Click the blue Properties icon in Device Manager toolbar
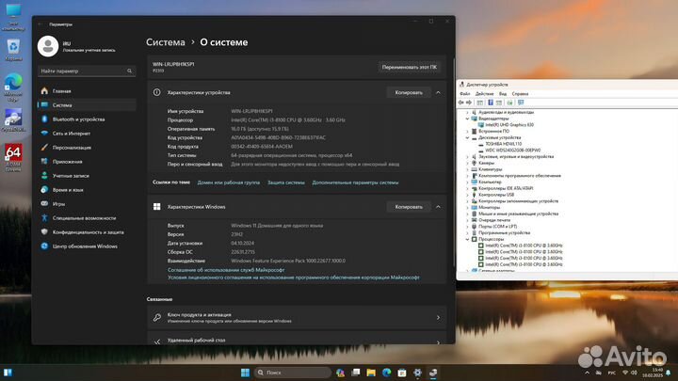Image resolution: width=678 pixels, height=381 pixels. tap(491, 103)
